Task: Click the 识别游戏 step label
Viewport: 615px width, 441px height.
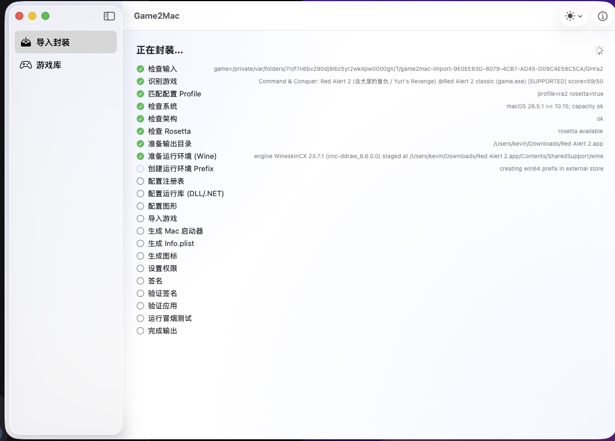Action: coord(162,82)
